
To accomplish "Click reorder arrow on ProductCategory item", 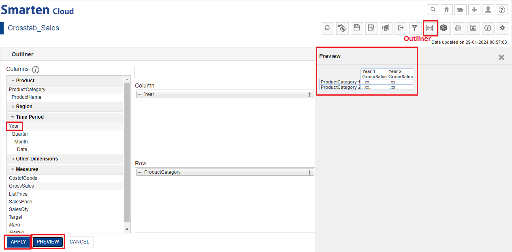I will (309, 172).
